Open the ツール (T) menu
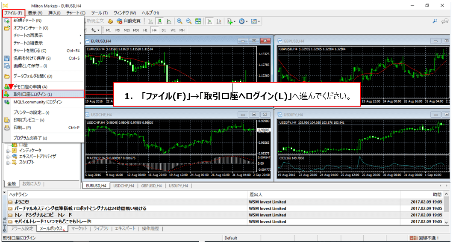Image resolution: width=453 pixels, height=243 pixels. (x=100, y=13)
